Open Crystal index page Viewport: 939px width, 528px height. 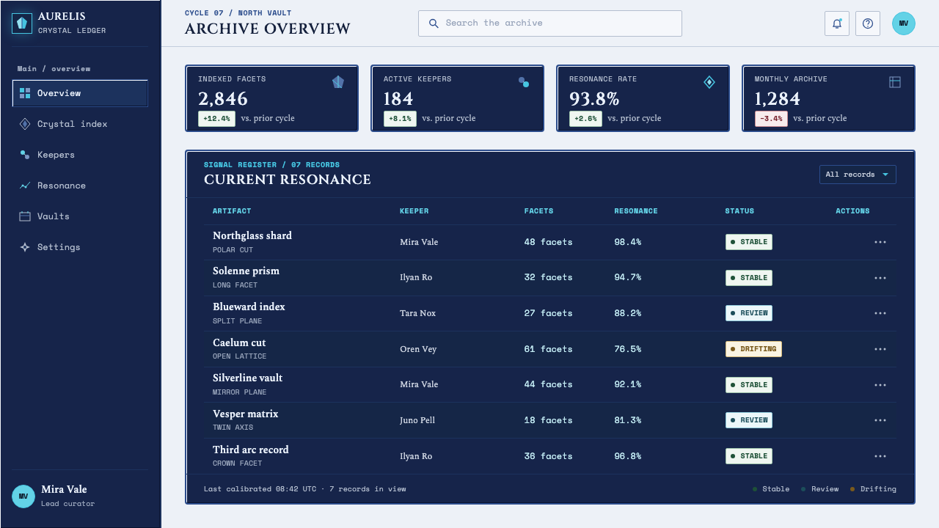pos(81,124)
